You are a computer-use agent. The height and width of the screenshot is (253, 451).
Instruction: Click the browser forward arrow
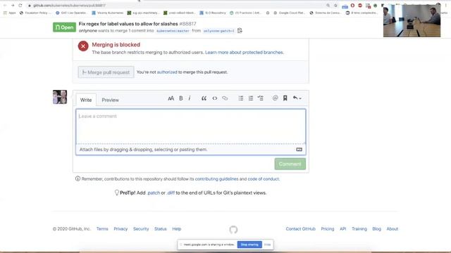pyautogui.click(x=13, y=6)
